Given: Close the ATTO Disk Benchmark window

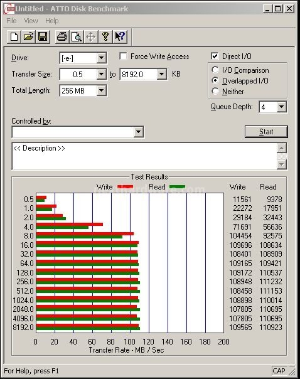Looking at the screenshot, I should pyautogui.click(x=289, y=9).
